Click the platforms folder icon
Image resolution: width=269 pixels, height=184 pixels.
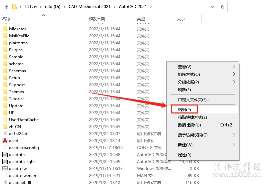(x=5, y=43)
